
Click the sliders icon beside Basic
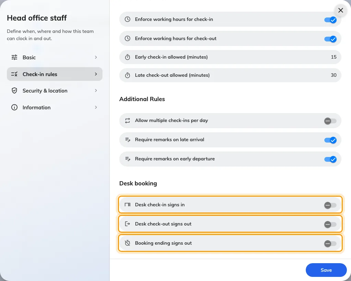pos(14,57)
